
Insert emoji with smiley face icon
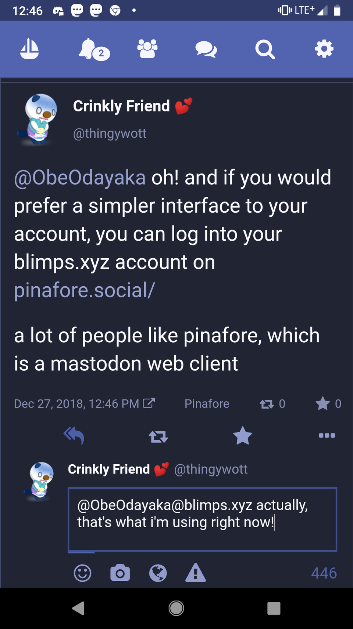coord(82,573)
